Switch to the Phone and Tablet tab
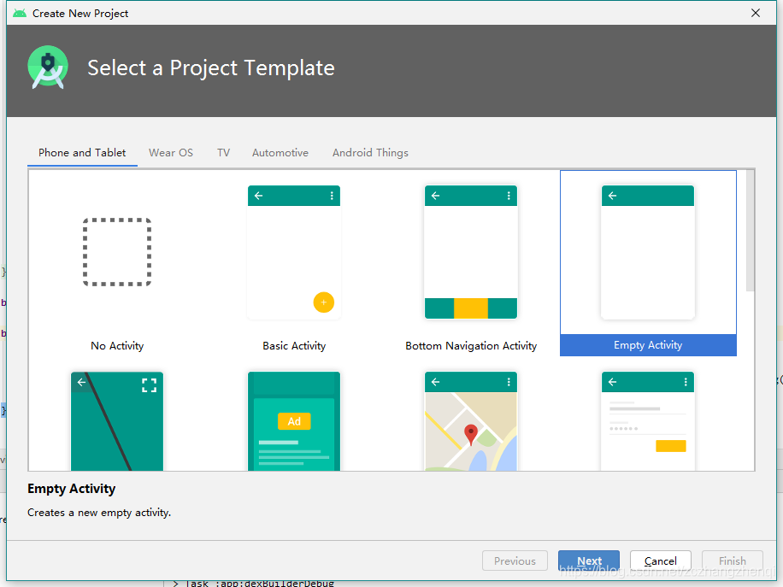The image size is (783, 587). 82,153
